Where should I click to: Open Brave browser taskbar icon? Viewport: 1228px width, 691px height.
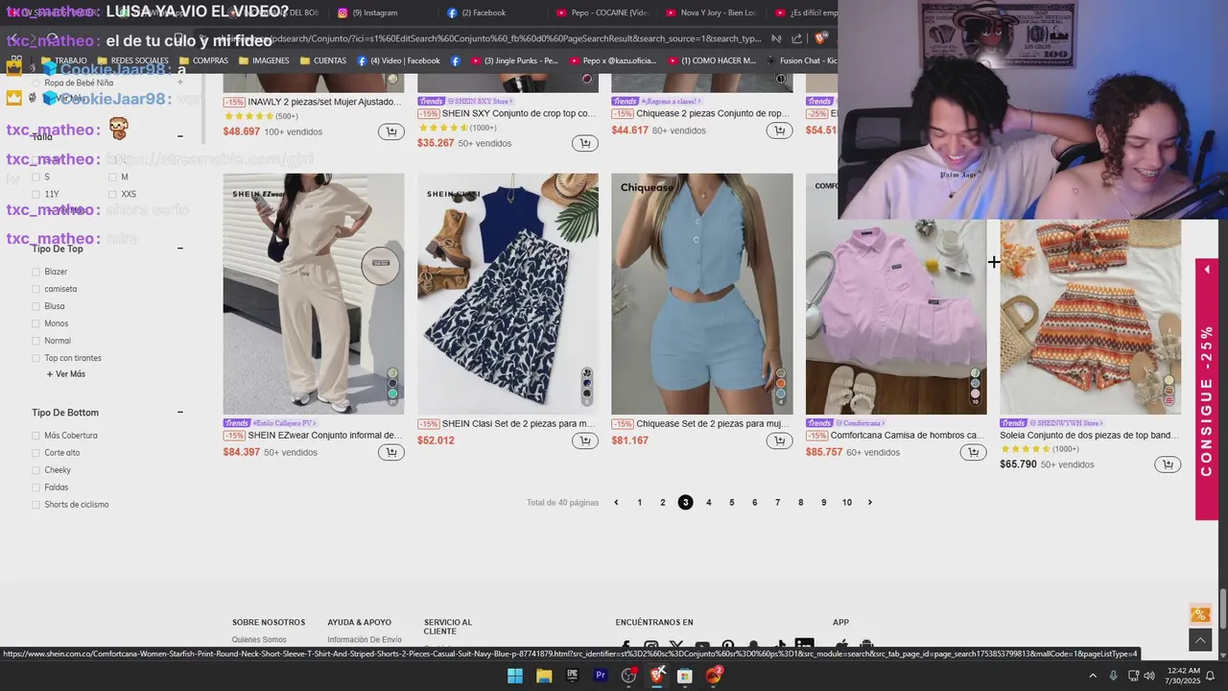pyautogui.click(x=658, y=676)
